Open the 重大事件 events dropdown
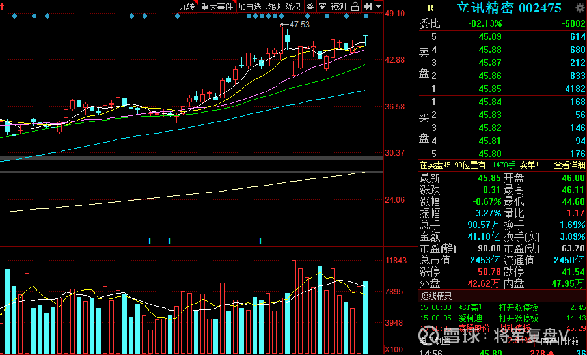 tap(217, 7)
